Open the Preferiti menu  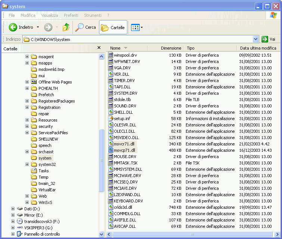pyautogui.click(x=71, y=15)
